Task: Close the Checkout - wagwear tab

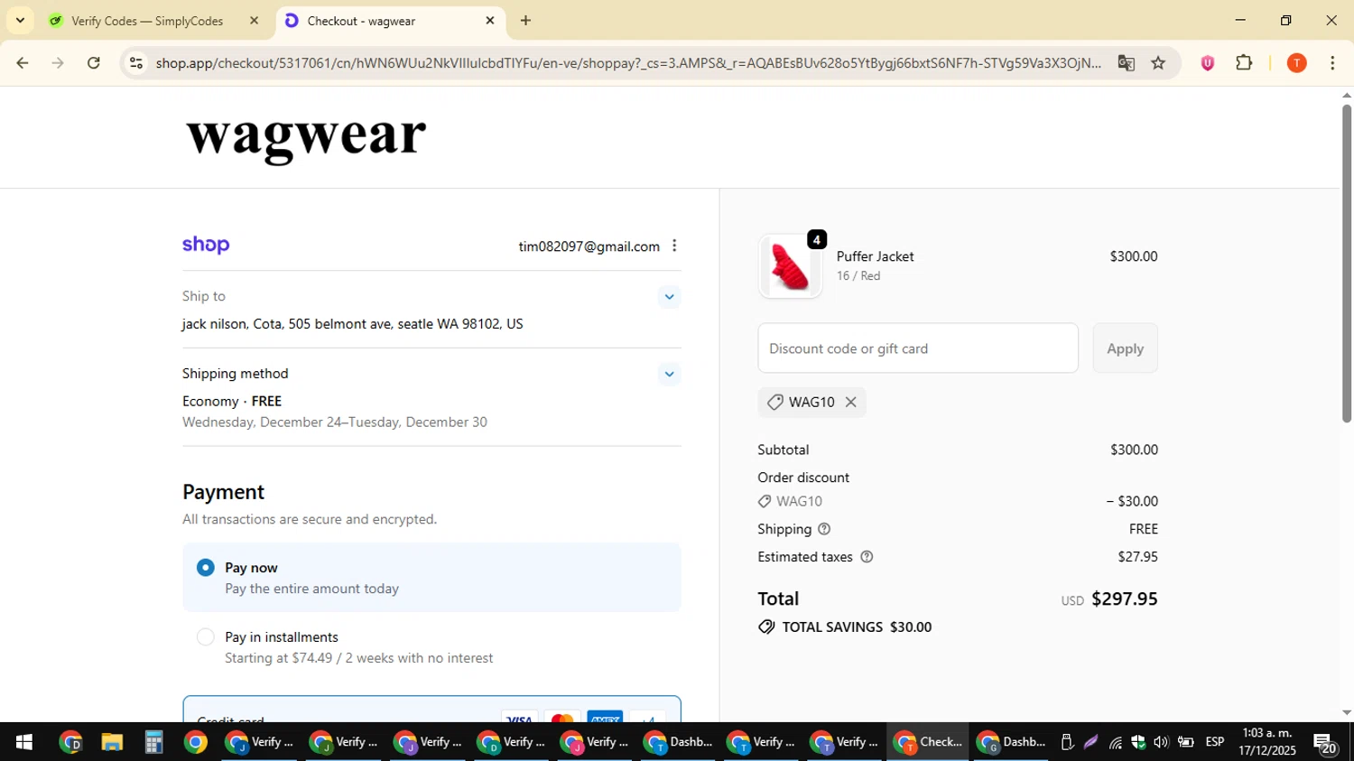Action: [490, 21]
